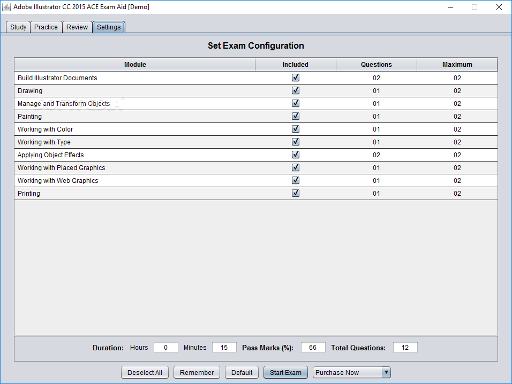Screen dimensions: 512x384
Task: Click Start Exam button
Action: pyautogui.click(x=285, y=372)
